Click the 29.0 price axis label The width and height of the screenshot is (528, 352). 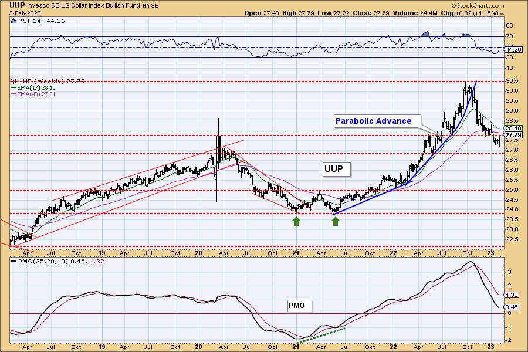pos(511,111)
